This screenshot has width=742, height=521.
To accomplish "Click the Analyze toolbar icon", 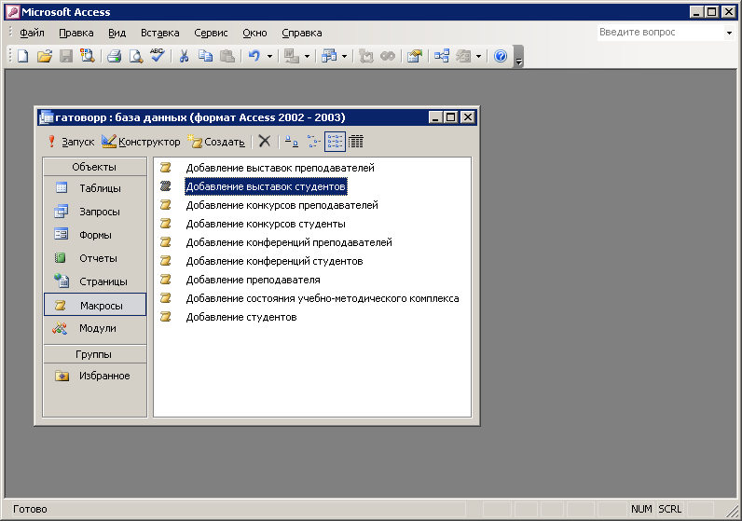I will coord(328,56).
